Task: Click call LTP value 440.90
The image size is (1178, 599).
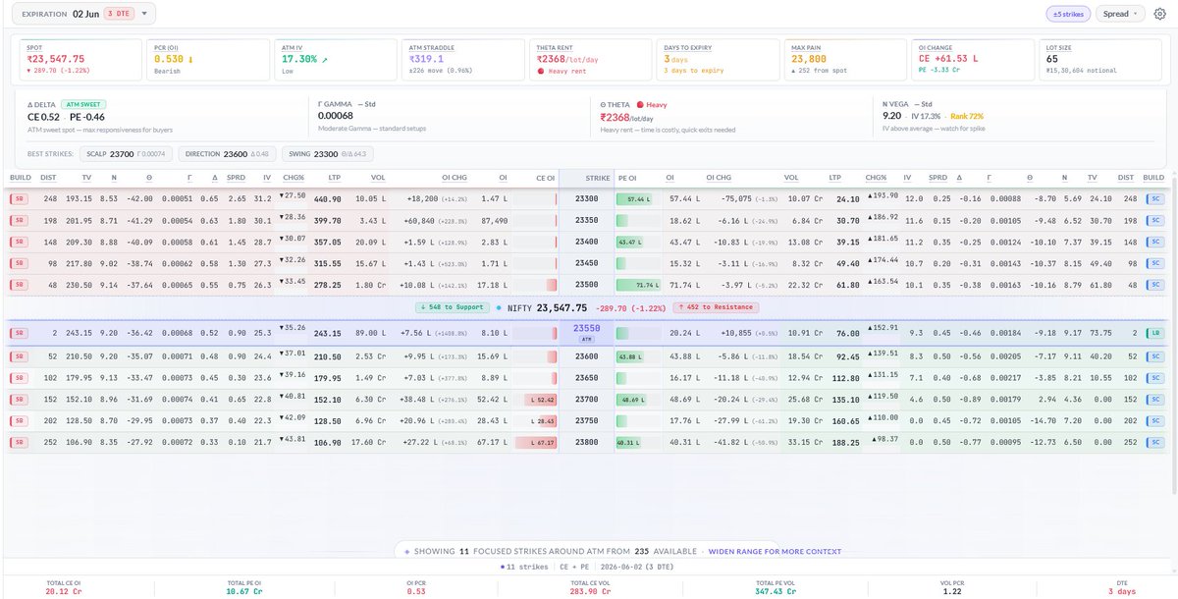Action: coord(328,198)
